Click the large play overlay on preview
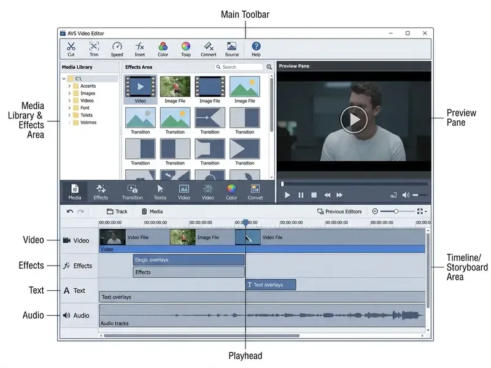The image size is (491, 368). [x=354, y=120]
